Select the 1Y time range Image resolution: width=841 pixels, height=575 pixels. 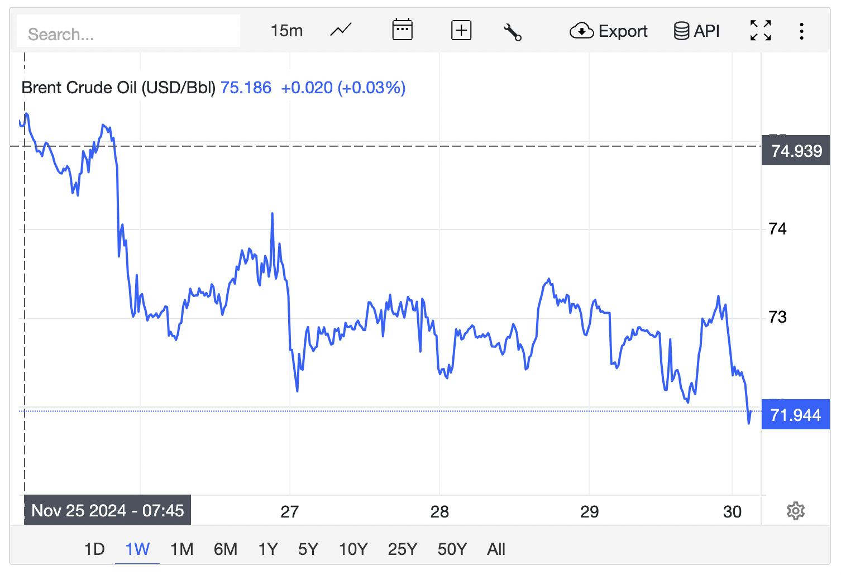pos(268,549)
